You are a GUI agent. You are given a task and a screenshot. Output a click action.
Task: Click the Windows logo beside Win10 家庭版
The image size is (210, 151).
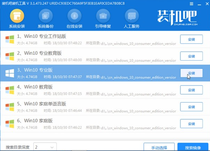tap(10, 123)
